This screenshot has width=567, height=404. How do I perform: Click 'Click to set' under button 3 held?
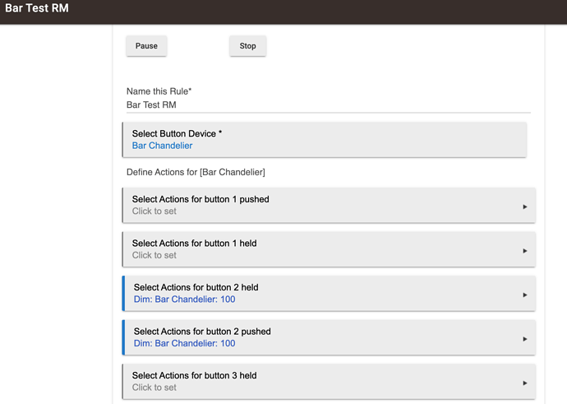click(154, 388)
